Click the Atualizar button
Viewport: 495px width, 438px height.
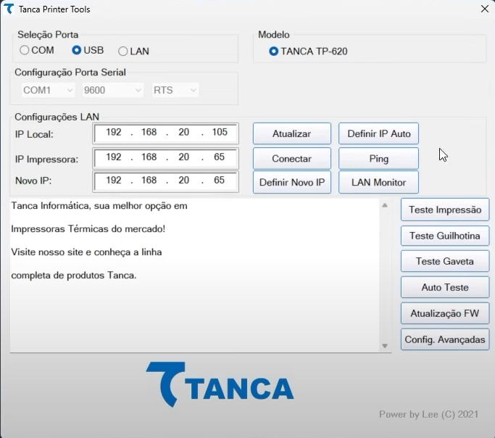pyautogui.click(x=291, y=133)
